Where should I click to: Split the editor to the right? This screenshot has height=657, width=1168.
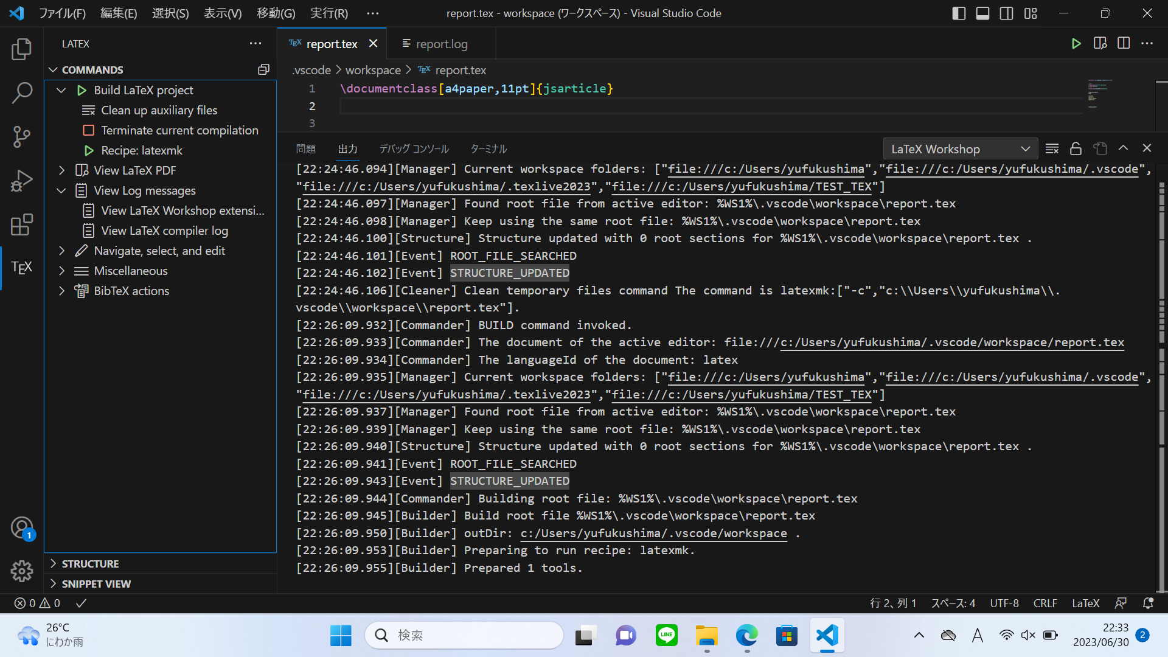click(x=1124, y=44)
